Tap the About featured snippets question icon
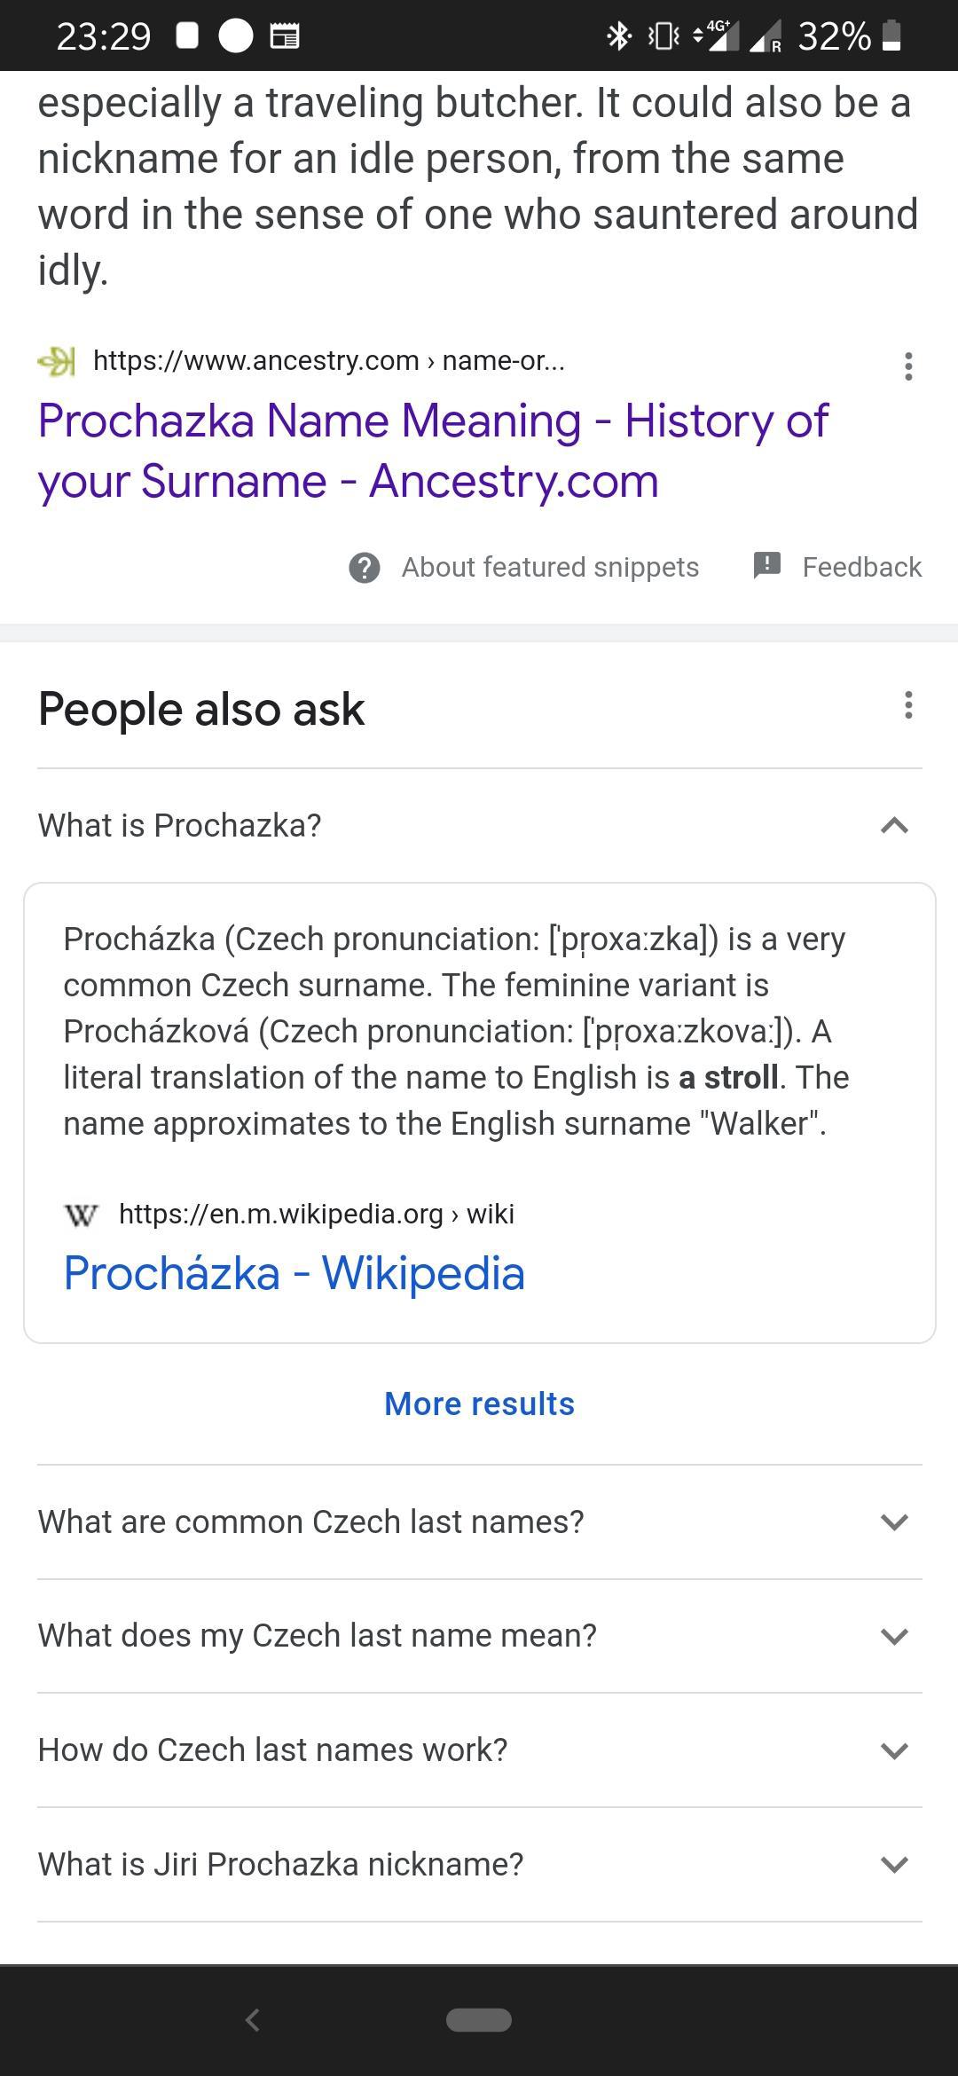958x2076 pixels. 365,568
